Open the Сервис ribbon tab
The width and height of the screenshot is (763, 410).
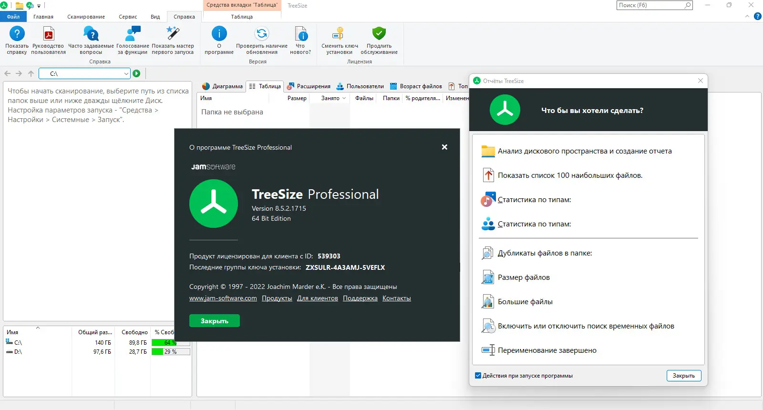(128, 17)
